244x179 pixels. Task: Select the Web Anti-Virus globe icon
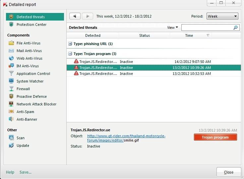(11, 58)
